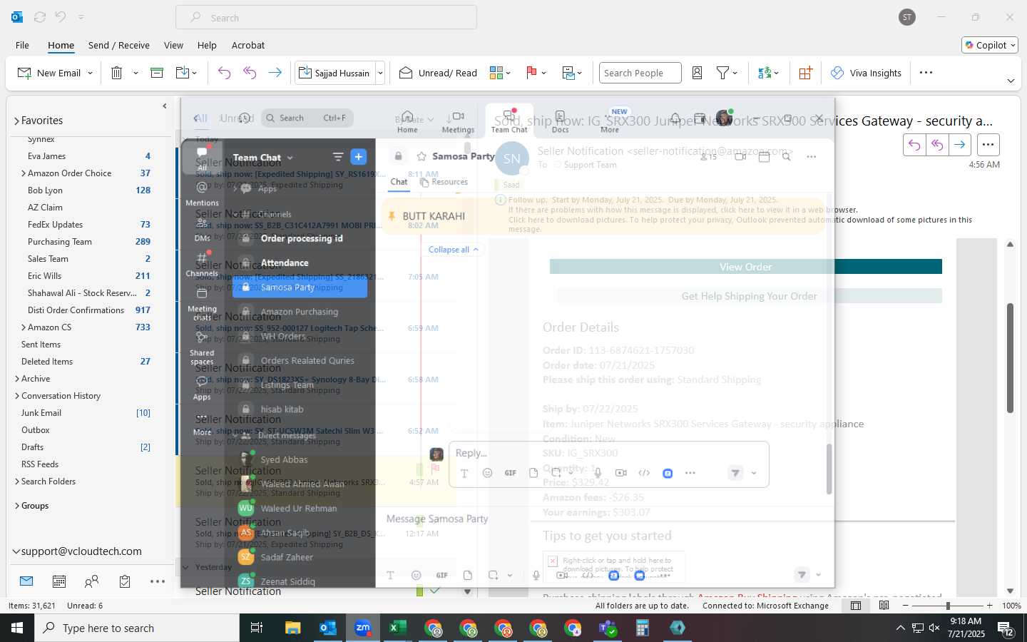
Task: Expand the Quick Steps gallery dropdown
Action: click(380, 73)
